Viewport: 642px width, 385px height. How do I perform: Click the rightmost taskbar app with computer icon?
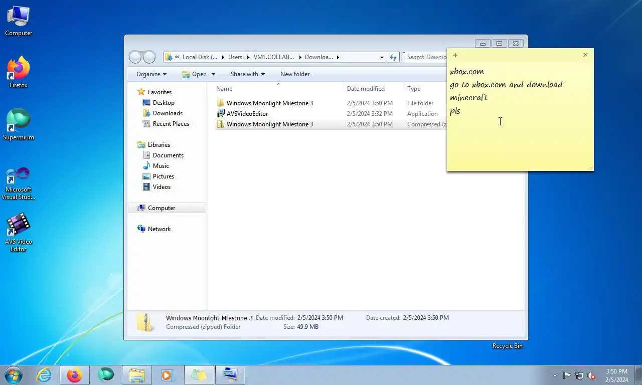[230, 375]
